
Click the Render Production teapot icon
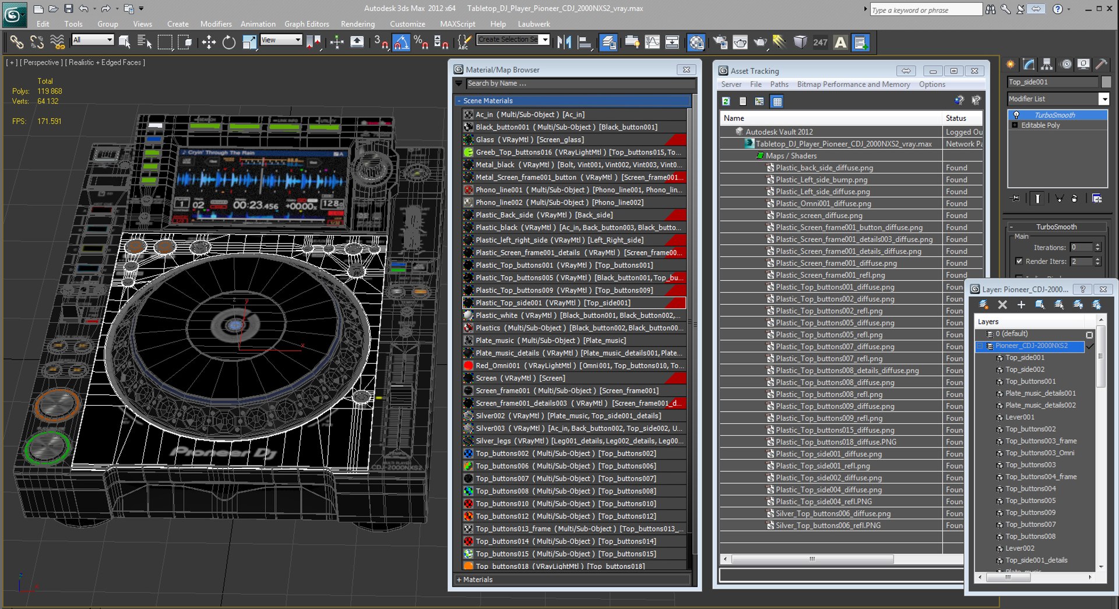(x=761, y=42)
